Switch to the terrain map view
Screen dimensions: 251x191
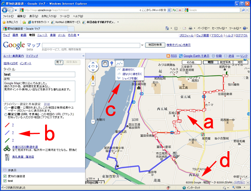[240, 62]
